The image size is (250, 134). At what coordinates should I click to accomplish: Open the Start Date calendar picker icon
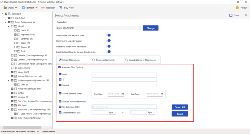click(x=122, y=94)
